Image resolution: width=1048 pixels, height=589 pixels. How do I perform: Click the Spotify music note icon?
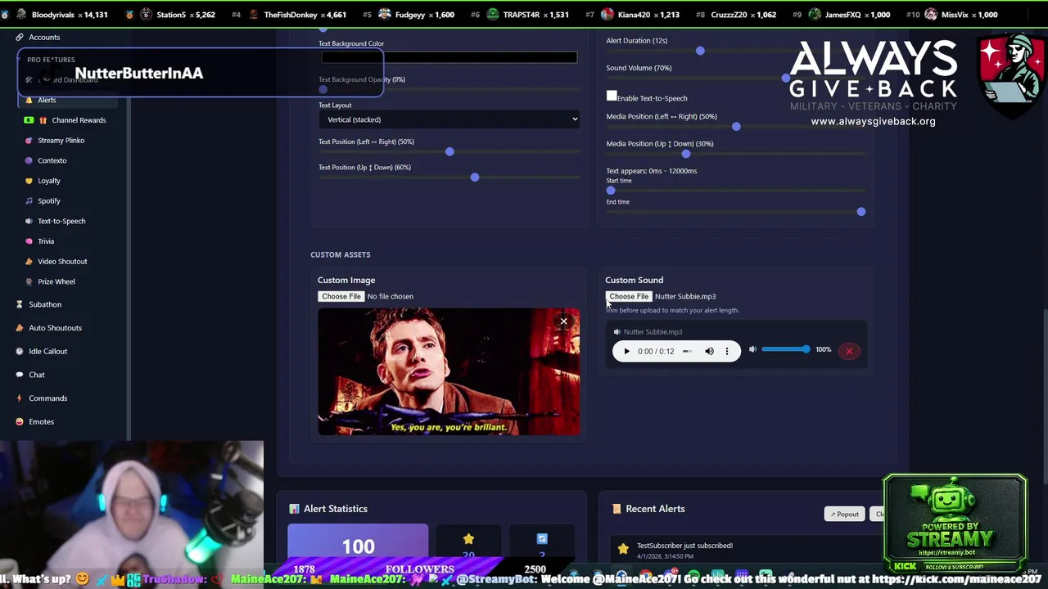[29, 201]
